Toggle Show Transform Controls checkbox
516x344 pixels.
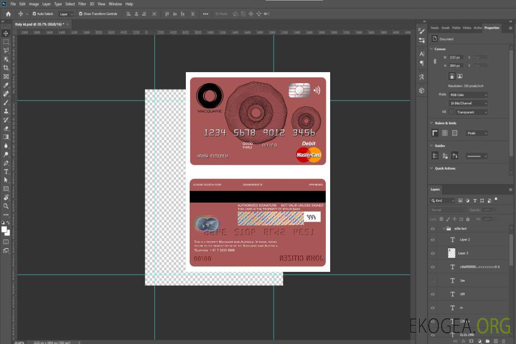click(x=81, y=14)
